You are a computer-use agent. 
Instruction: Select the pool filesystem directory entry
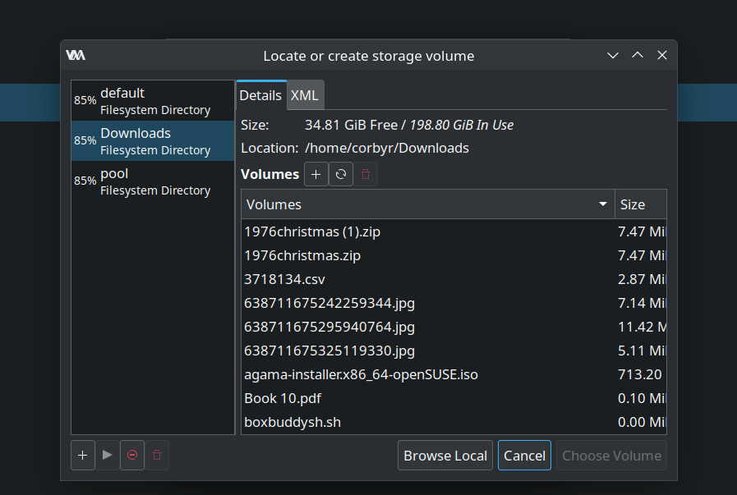point(153,181)
